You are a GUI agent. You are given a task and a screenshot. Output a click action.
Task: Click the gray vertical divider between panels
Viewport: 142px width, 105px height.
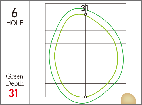[30, 52]
